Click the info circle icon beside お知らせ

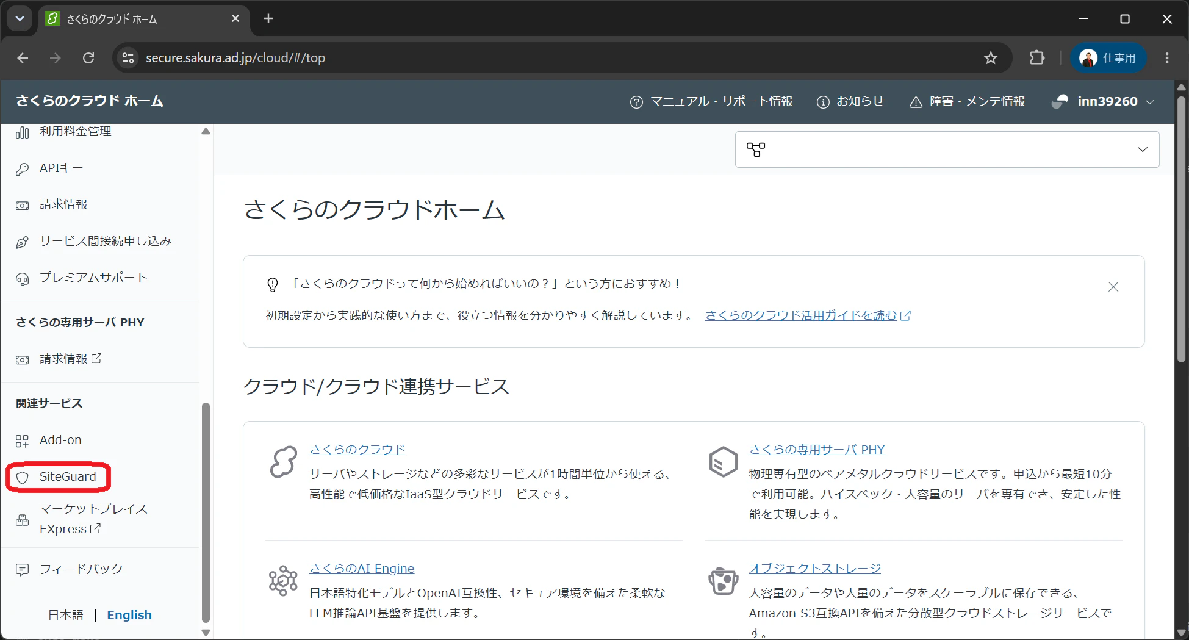coord(823,102)
